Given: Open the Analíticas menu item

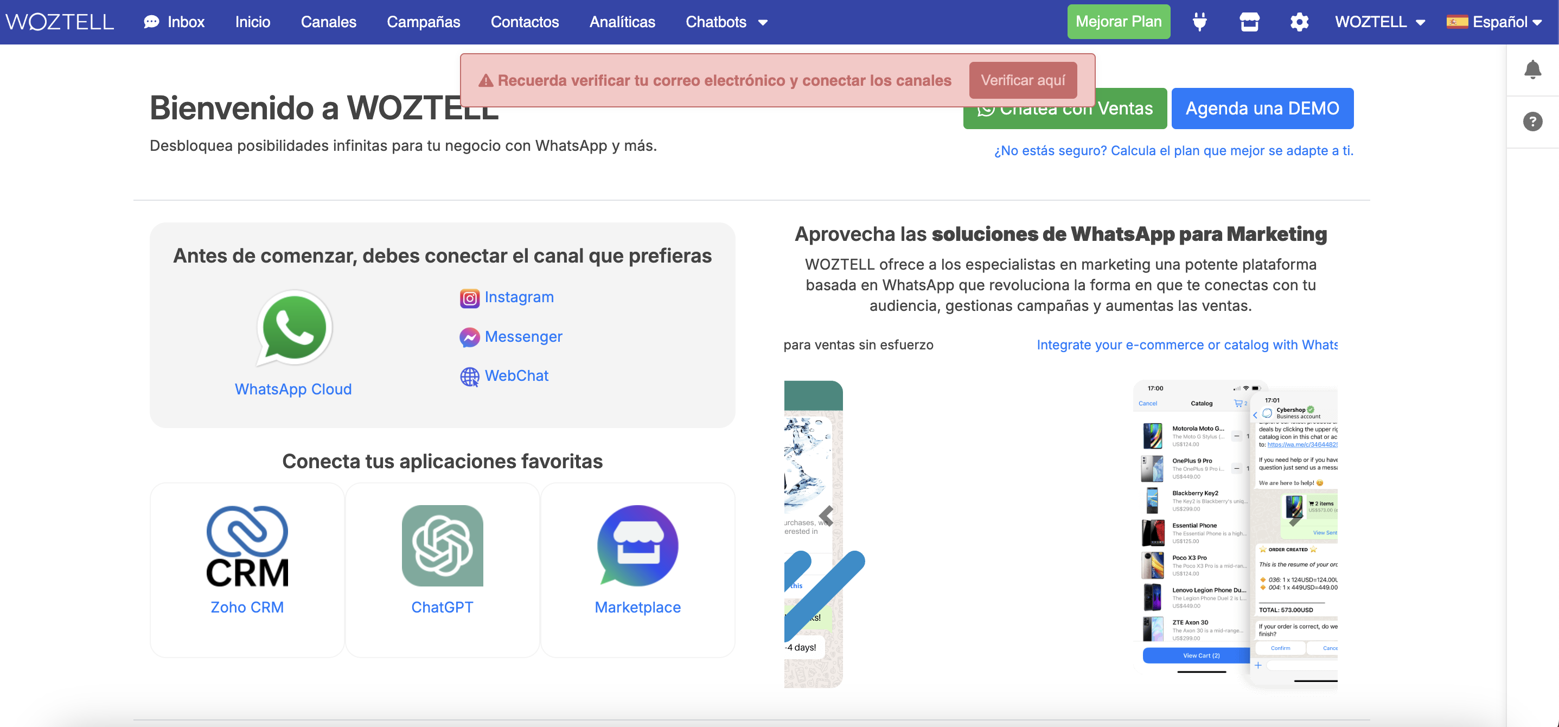Looking at the screenshot, I should pyautogui.click(x=622, y=22).
